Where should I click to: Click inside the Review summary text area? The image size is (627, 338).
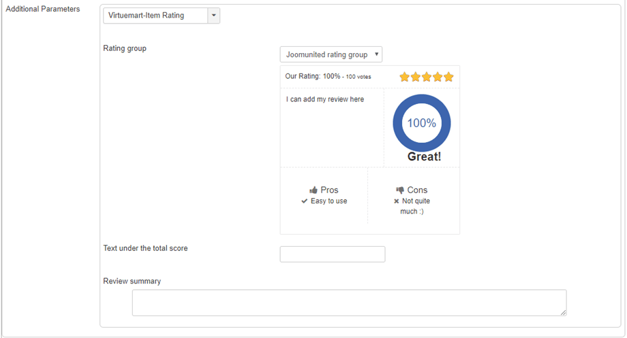tap(349, 303)
